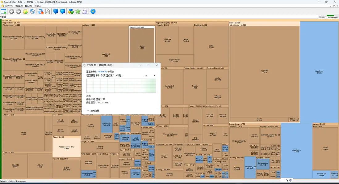Click the Home view toolbar icon
The image size is (339, 184).
(x=32, y=11)
